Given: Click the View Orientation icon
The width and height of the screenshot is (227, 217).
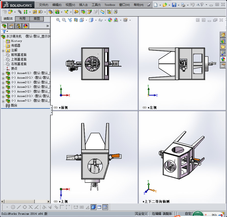Looking at the screenshot, I should pos(82,20).
